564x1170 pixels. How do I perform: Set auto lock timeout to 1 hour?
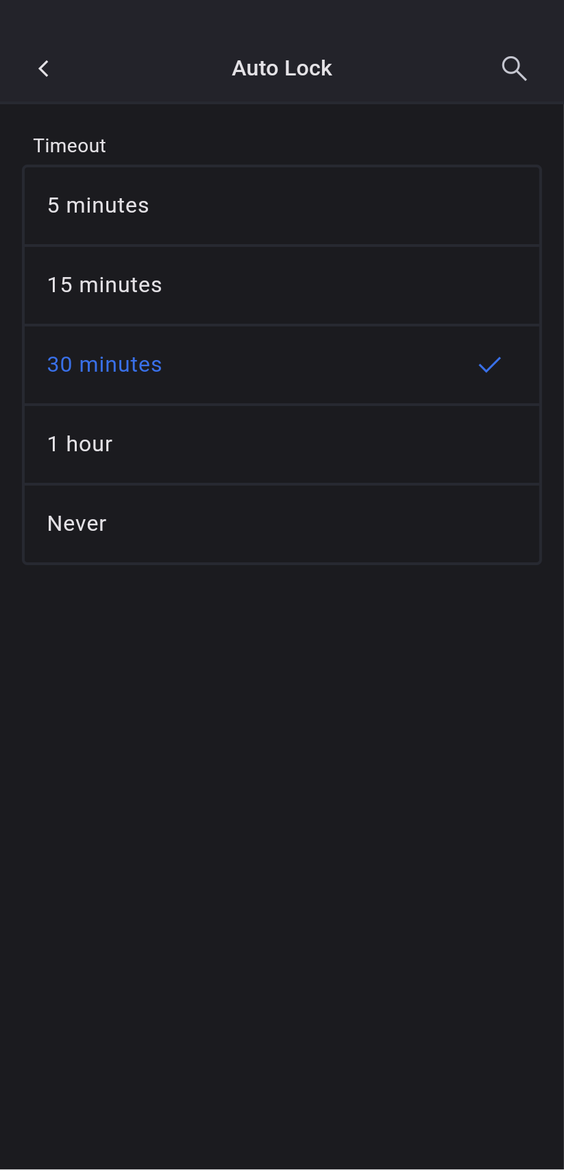pyautogui.click(x=282, y=444)
